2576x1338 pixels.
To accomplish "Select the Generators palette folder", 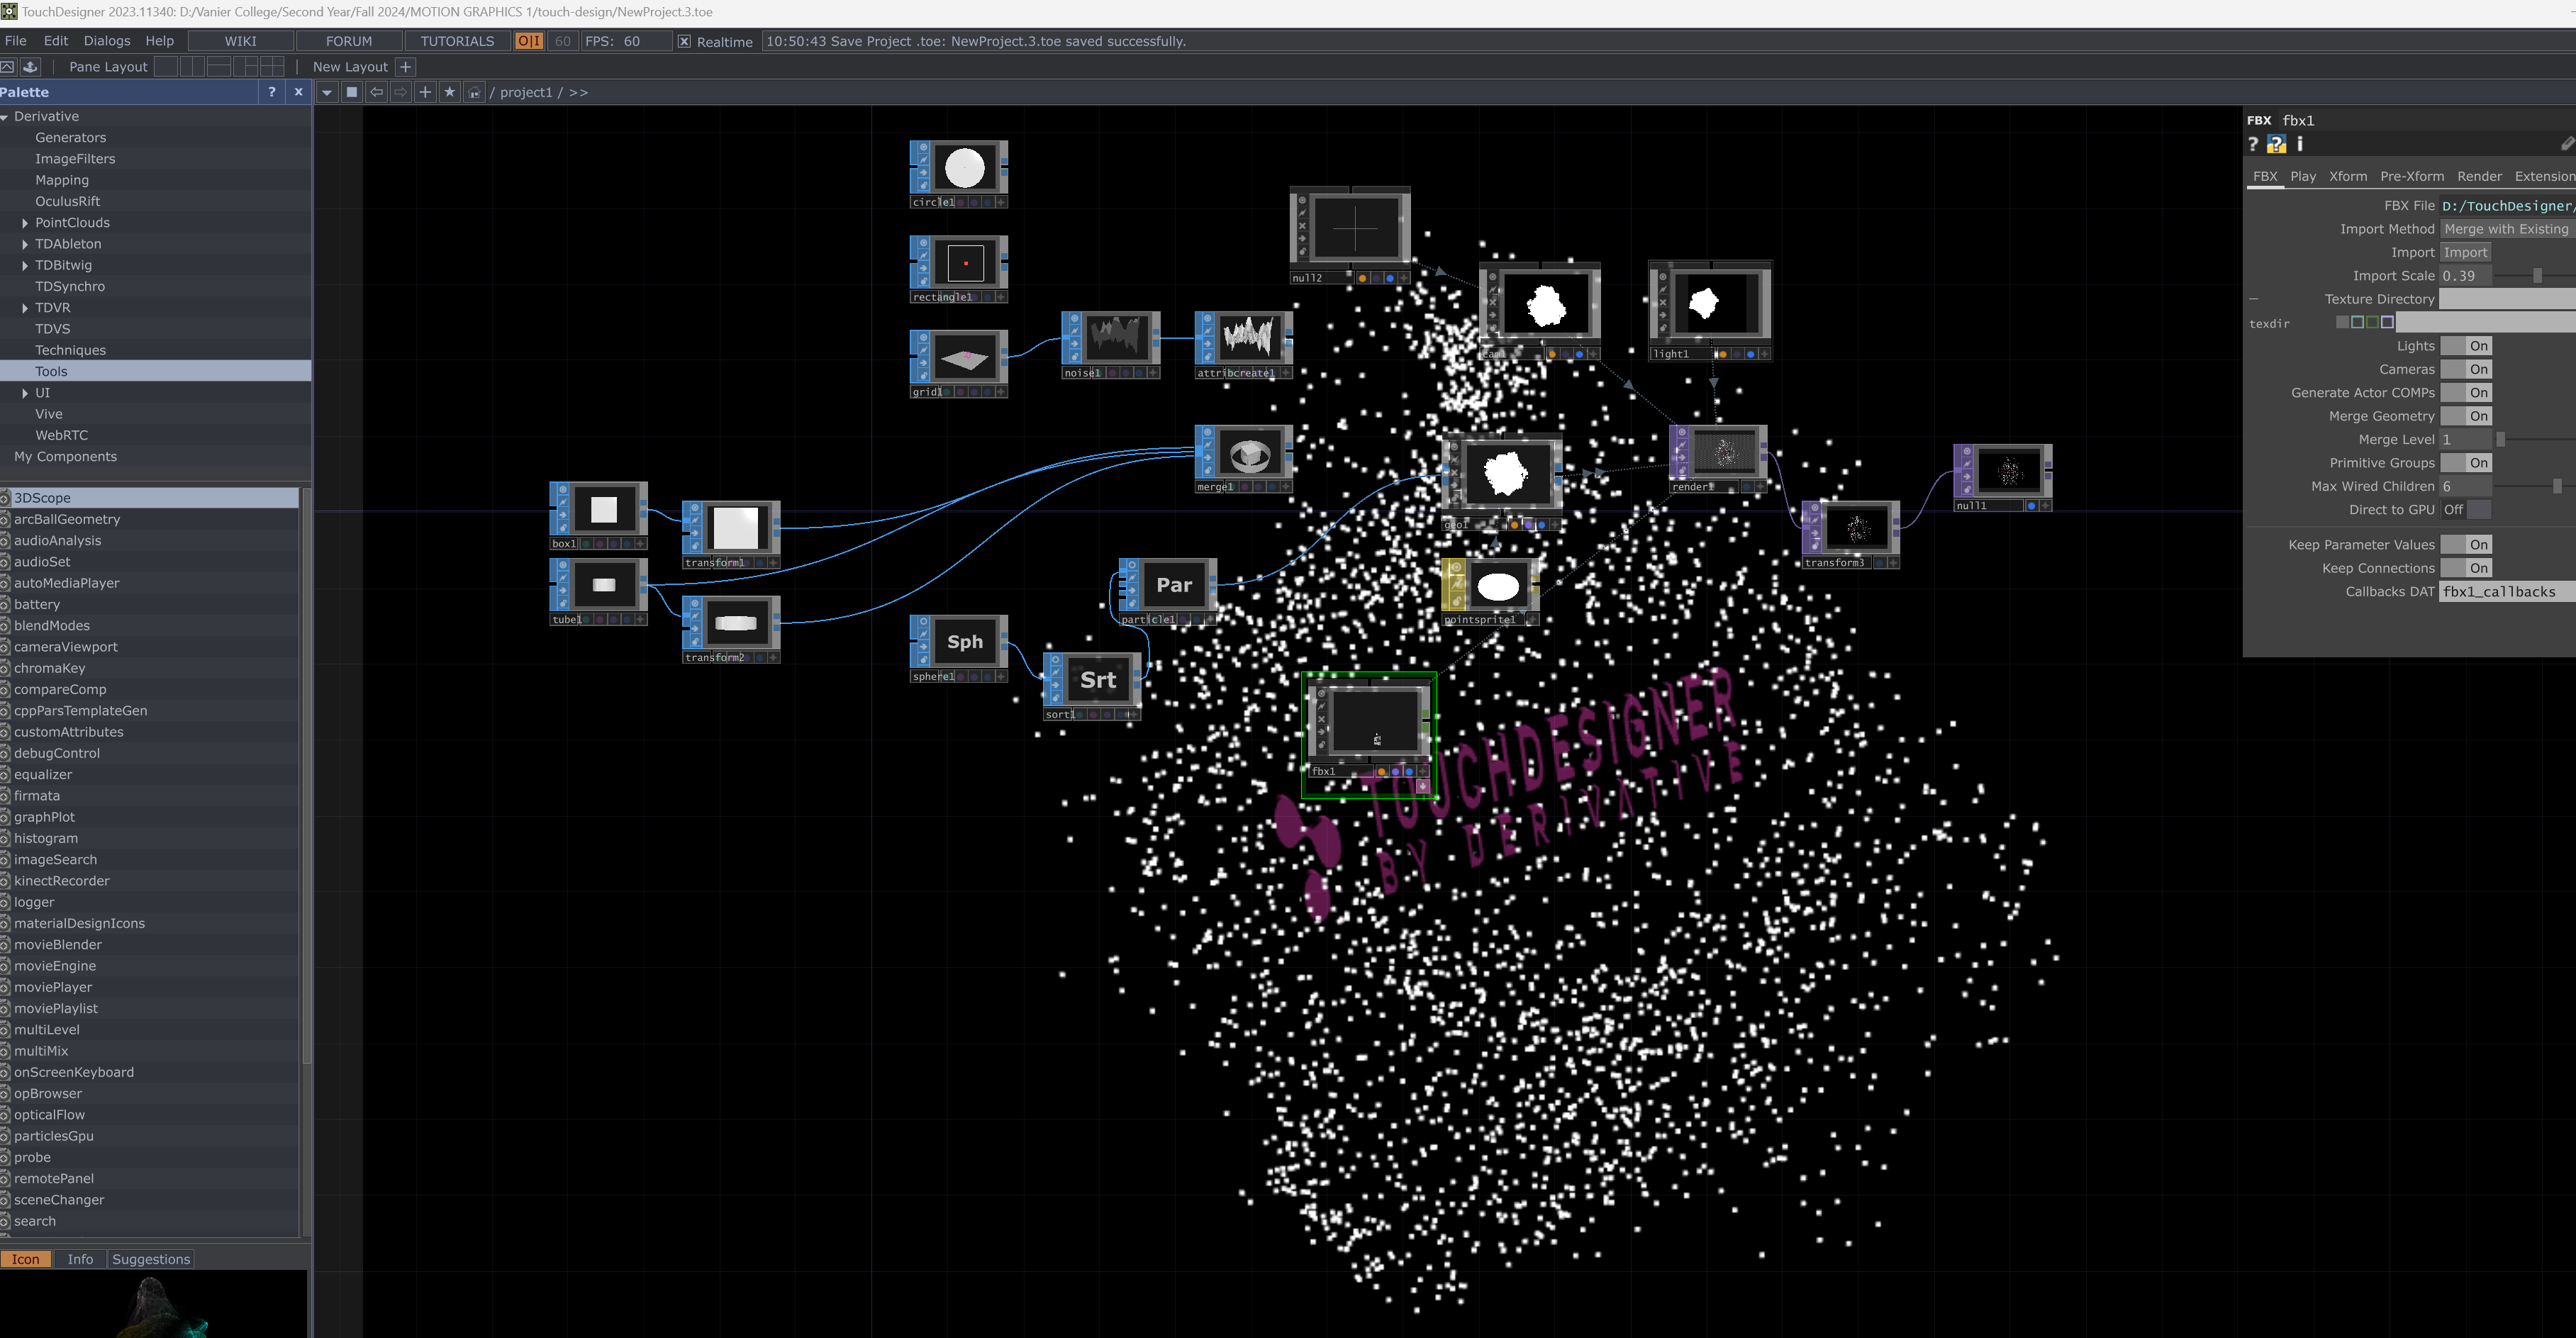I will (70, 138).
